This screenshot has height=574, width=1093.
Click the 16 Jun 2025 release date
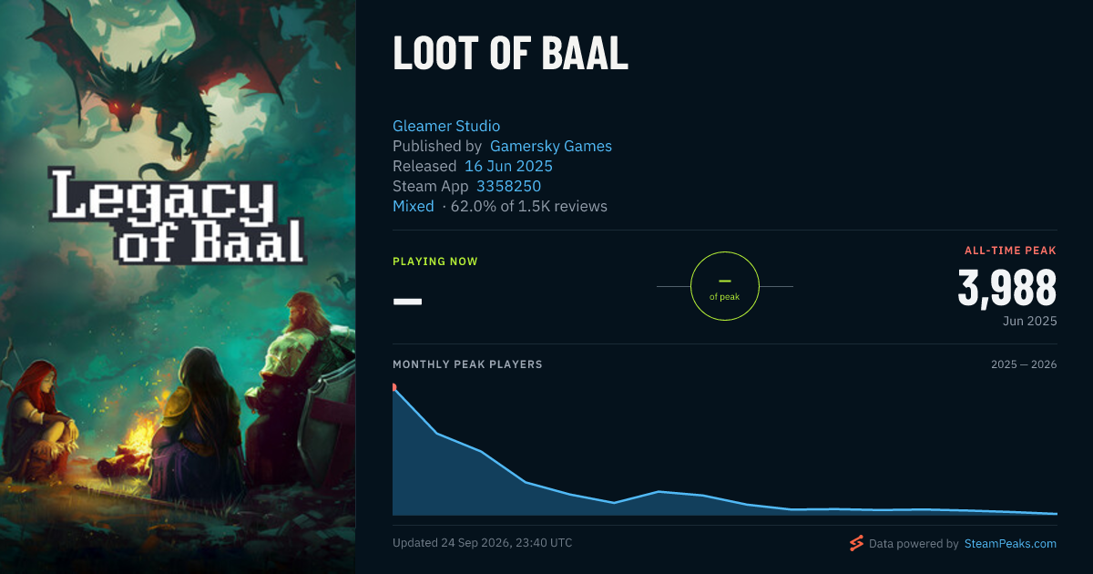pyautogui.click(x=508, y=166)
